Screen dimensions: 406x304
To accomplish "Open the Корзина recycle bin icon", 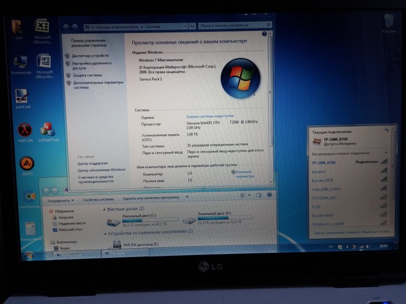I will click(389, 21).
